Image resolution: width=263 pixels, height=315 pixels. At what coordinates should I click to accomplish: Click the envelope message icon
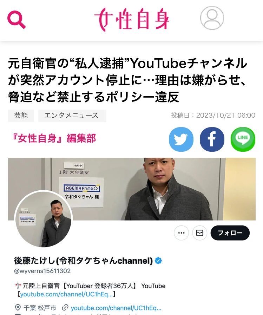pyautogui.click(x=199, y=233)
